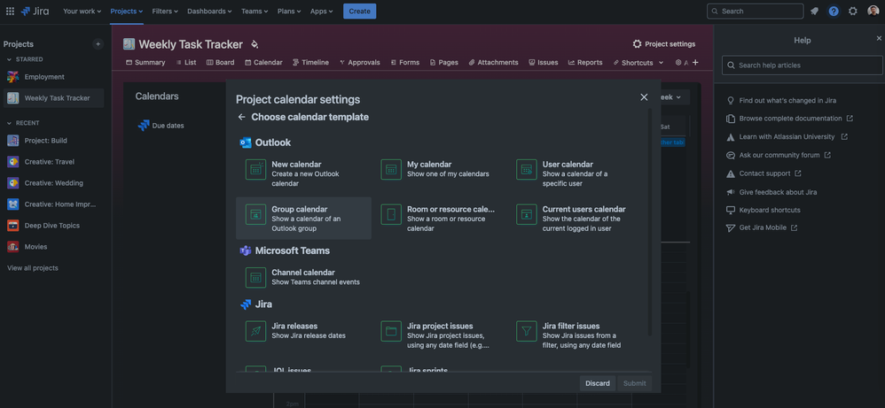This screenshot has height=408, width=885.
Task: Go back using the arrow beside Choose calendar template
Action: 241,117
